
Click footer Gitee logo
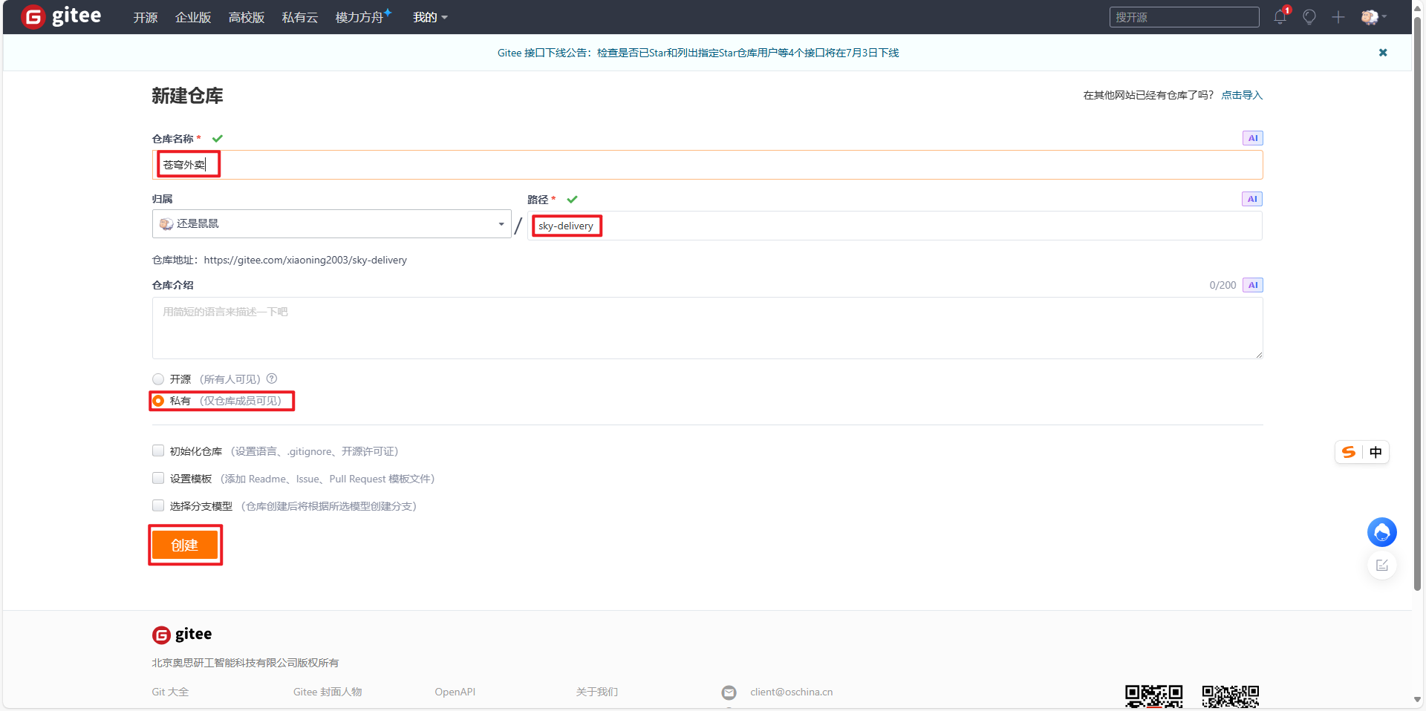tap(182, 635)
